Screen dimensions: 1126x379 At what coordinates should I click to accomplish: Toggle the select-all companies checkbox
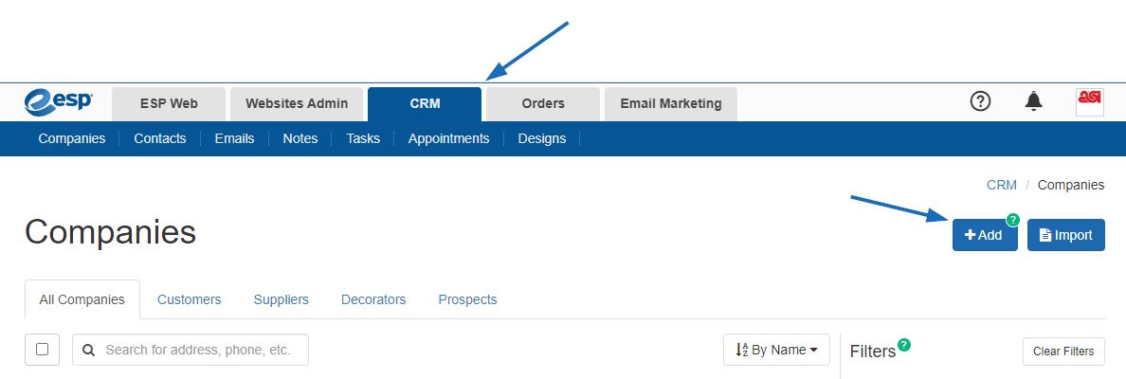tap(43, 350)
